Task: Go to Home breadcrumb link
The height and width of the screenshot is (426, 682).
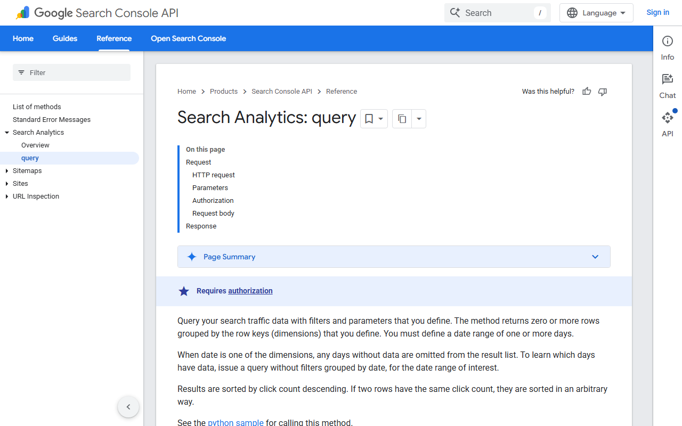Action: (x=186, y=92)
